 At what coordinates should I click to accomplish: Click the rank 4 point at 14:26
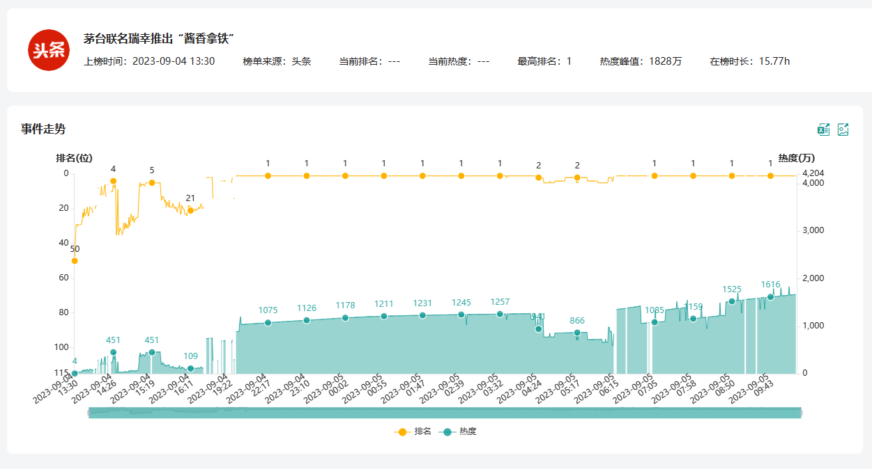(x=113, y=181)
